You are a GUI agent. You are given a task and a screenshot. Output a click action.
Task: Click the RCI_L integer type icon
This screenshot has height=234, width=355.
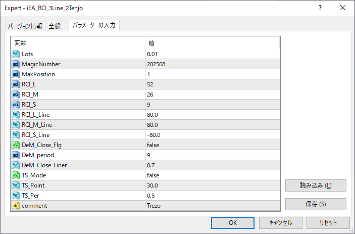pyautogui.click(x=16, y=84)
